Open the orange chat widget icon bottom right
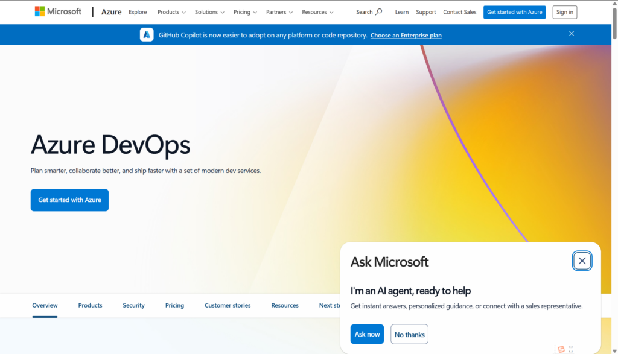 tap(562, 348)
